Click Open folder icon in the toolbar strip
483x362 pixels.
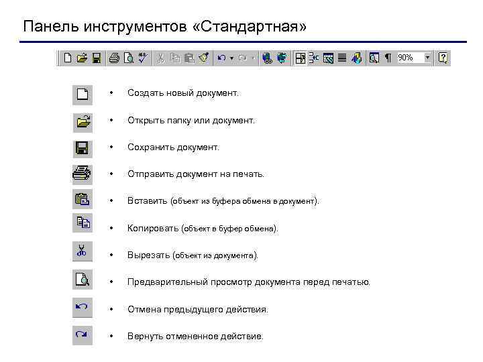(82, 58)
